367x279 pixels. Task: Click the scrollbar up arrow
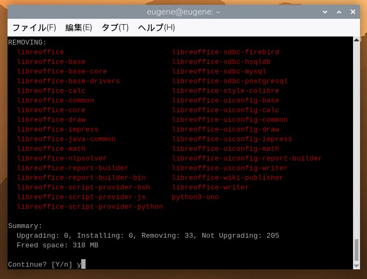[x=356, y=40]
